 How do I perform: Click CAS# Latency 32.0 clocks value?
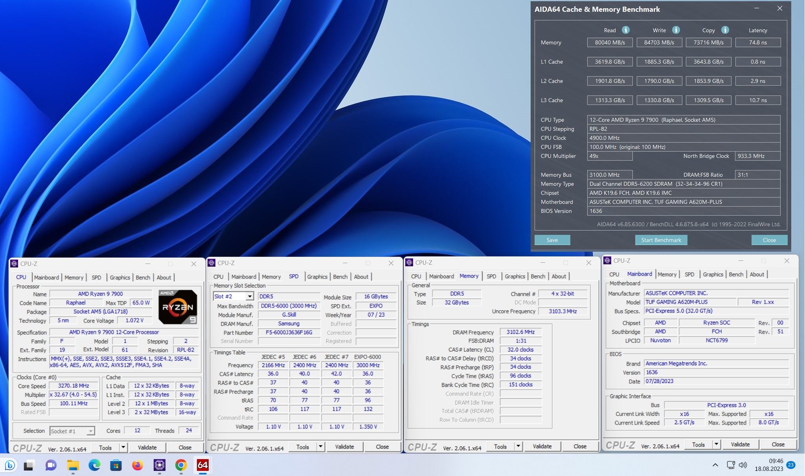click(x=520, y=350)
